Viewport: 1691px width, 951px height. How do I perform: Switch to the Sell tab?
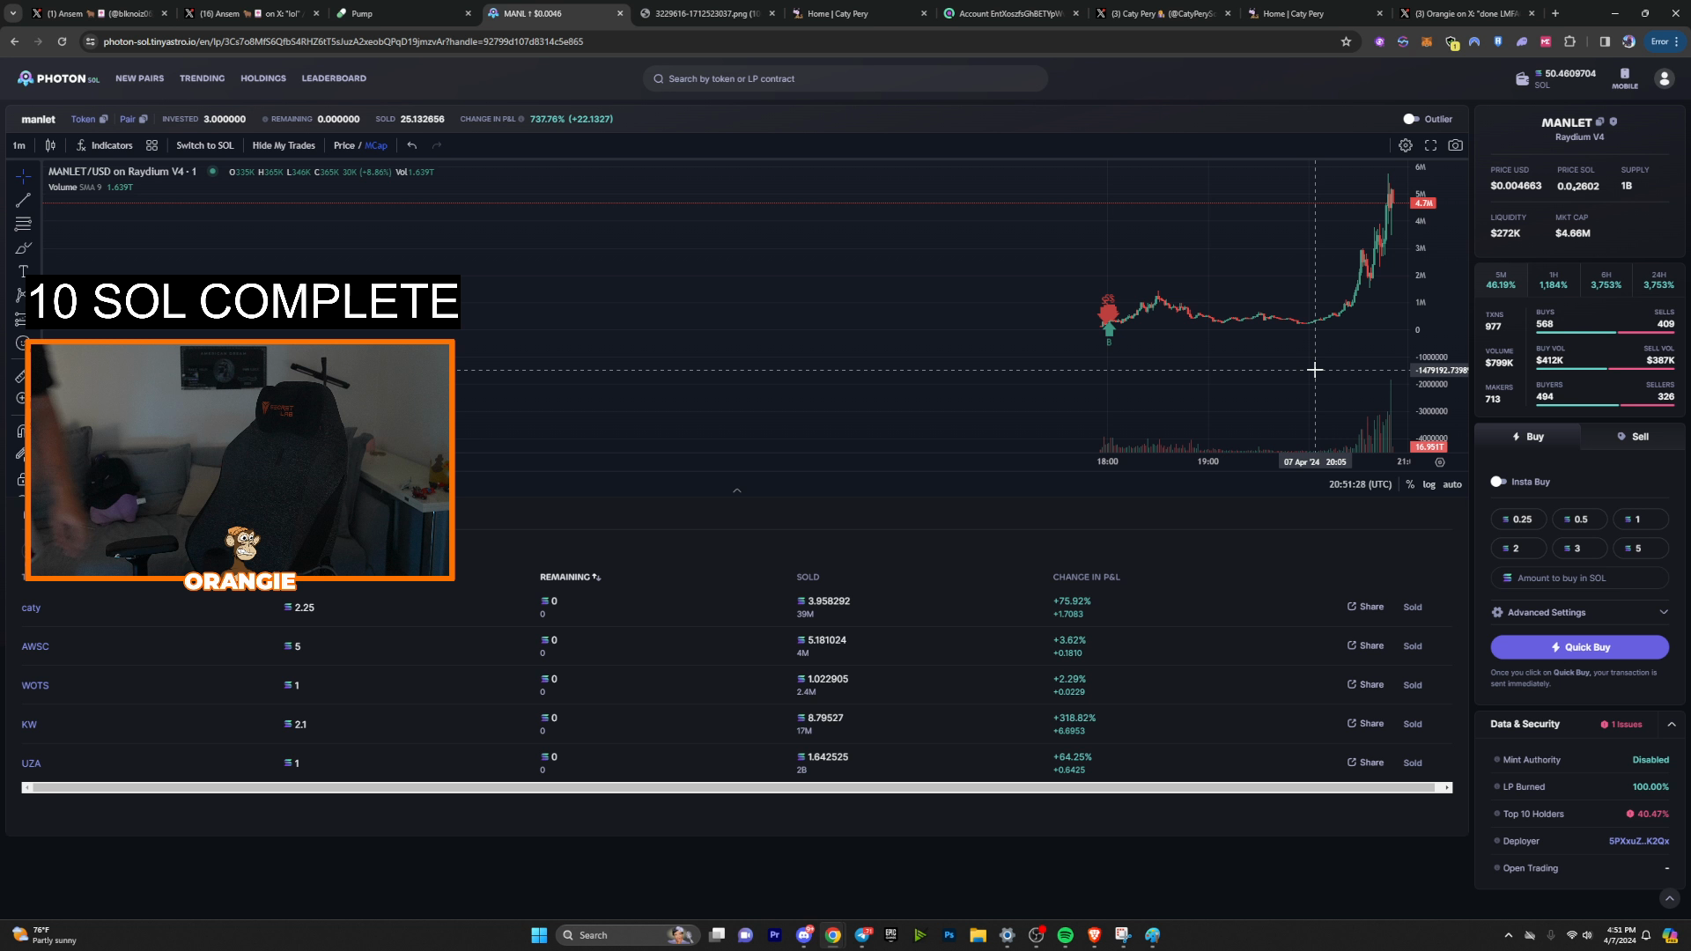point(1632,437)
